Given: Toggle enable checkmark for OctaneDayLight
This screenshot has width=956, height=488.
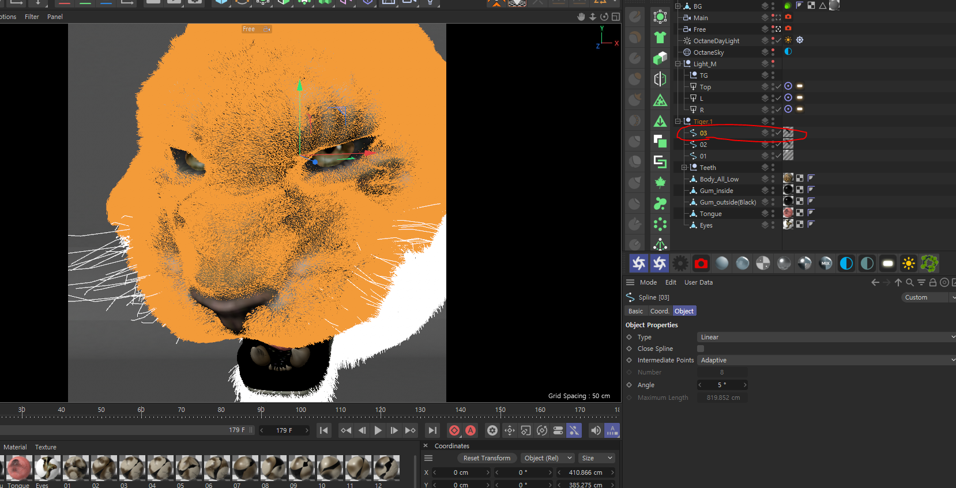Looking at the screenshot, I should (x=778, y=40).
